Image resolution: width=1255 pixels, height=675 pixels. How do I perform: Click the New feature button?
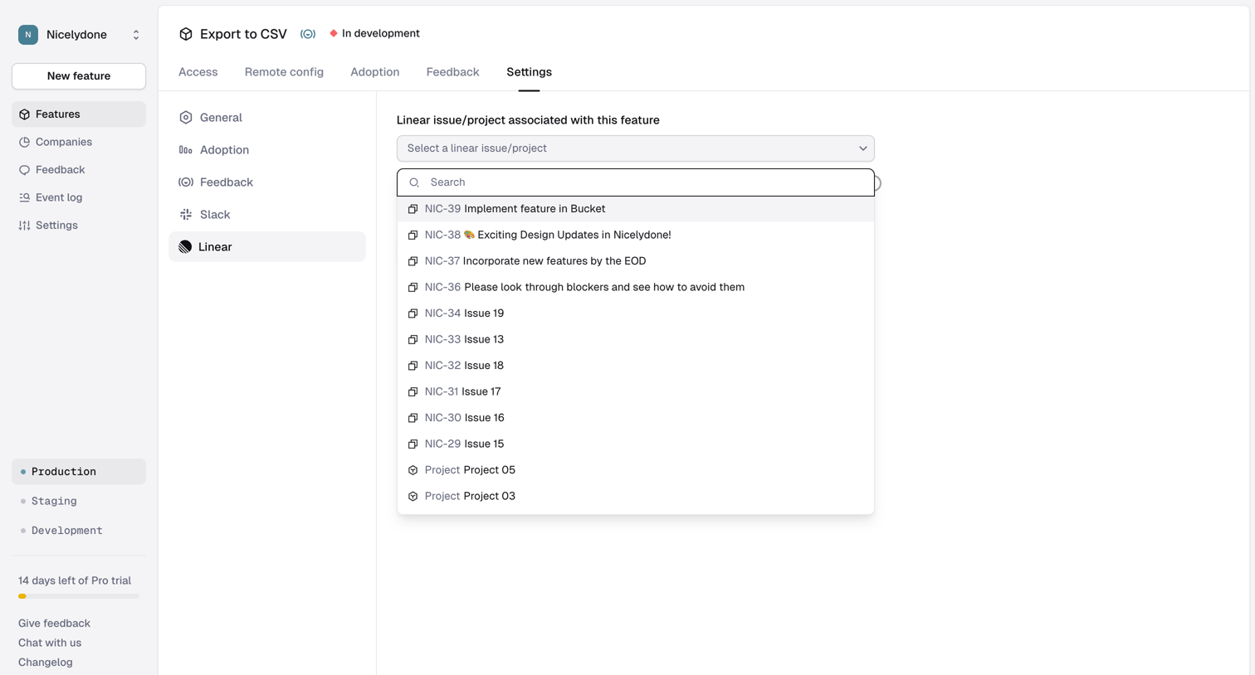79,76
